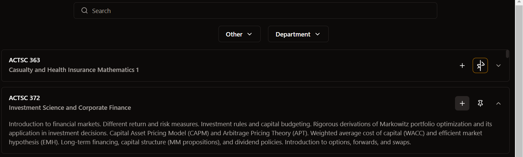Click the chevron arrow beside Department

(x=318, y=34)
